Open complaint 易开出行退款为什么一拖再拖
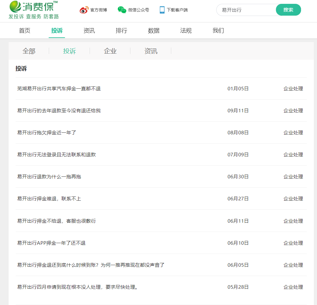The image size is (317, 305). [x=49, y=177]
